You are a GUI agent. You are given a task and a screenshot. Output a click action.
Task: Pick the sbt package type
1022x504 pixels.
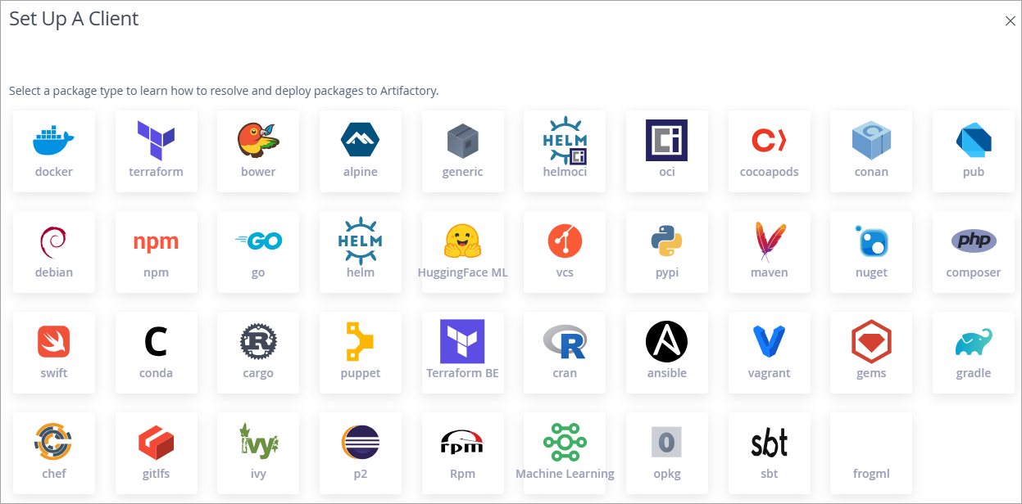point(769,452)
